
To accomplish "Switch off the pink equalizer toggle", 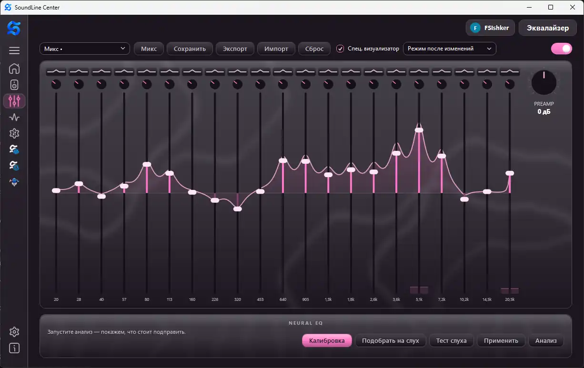I will pyautogui.click(x=562, y=49).
